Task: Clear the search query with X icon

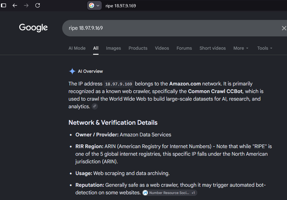Action: pyautogui.click(x=284, y=28)
